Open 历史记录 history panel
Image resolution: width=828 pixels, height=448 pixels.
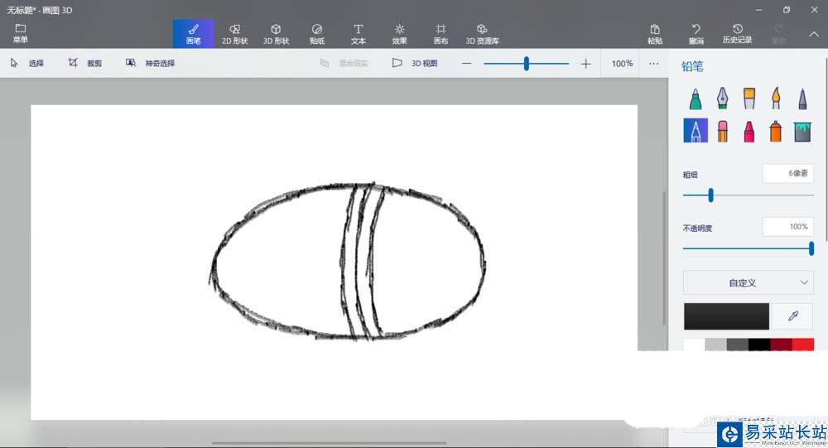click(737, 34)
